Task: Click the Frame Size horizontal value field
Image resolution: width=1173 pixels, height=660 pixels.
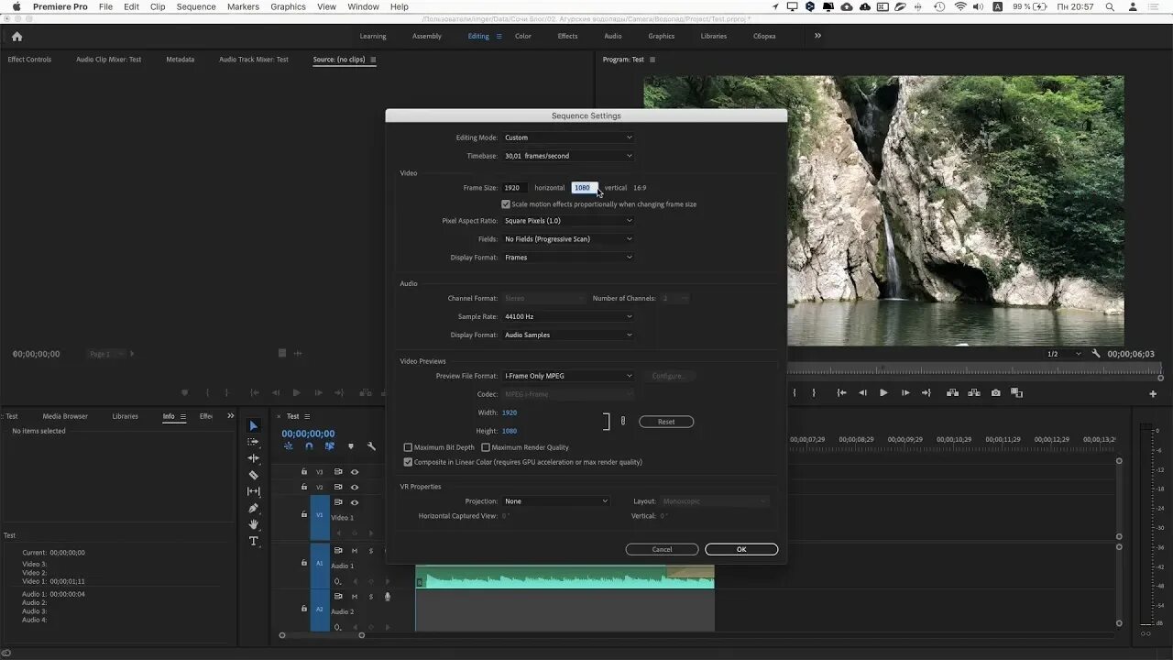Action: 511,187
